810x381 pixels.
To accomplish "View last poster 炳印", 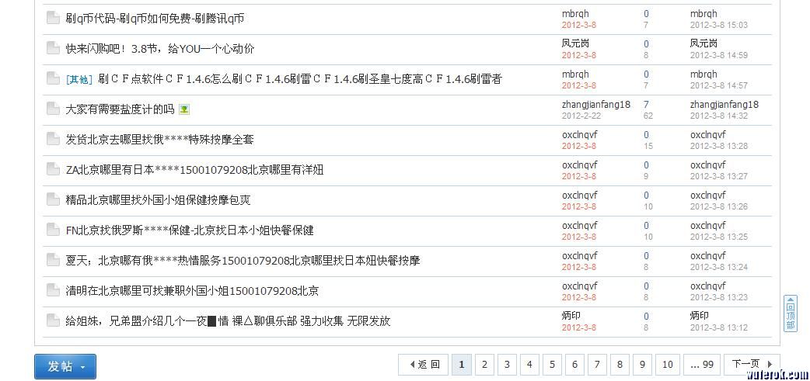I will (700, 315).
